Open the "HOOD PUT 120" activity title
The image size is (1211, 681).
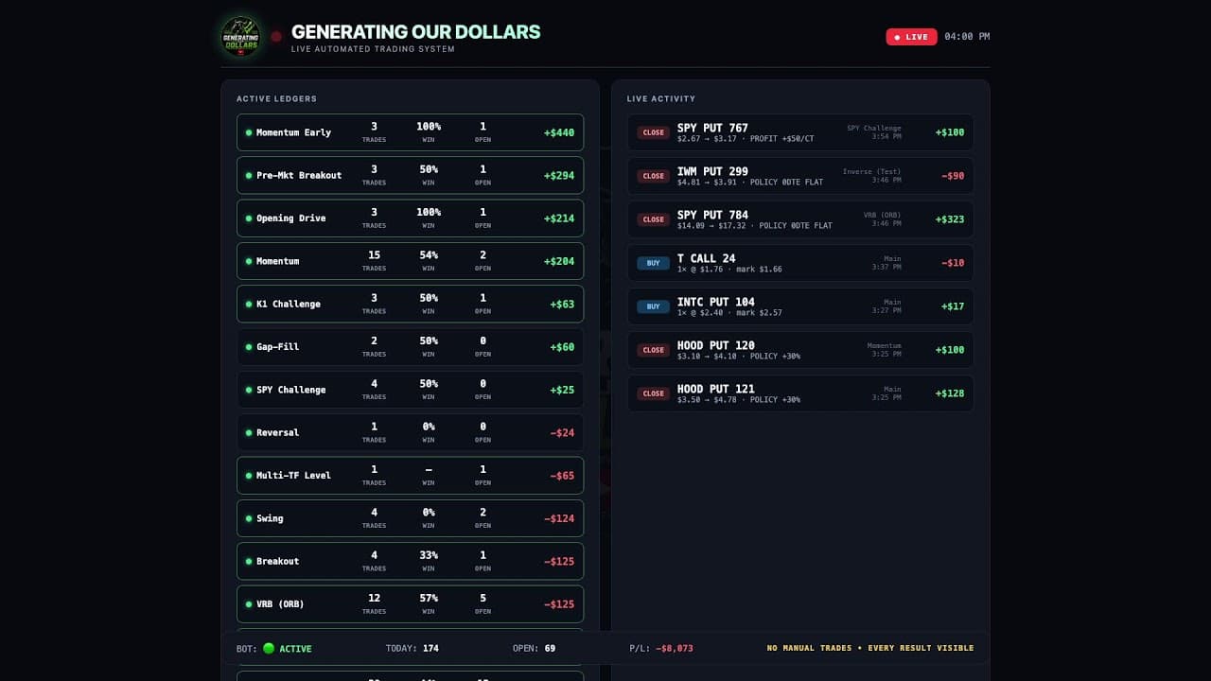coord(716,345)
